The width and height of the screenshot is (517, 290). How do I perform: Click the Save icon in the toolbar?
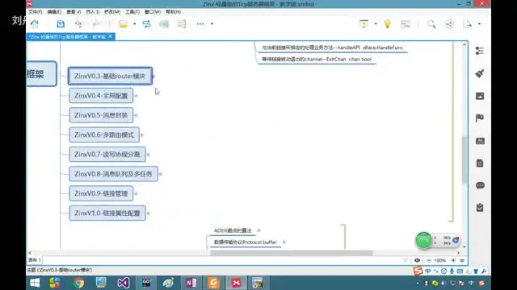[x=61, y=24]
